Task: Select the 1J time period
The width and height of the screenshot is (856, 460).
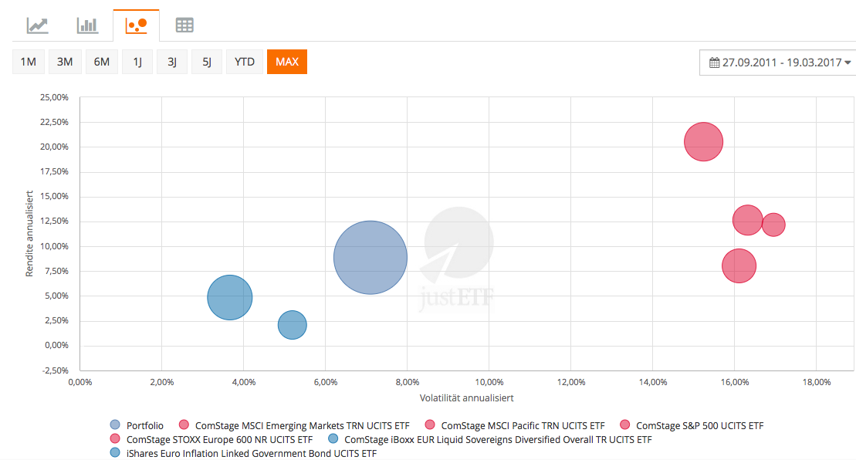Action: [137, 62]
